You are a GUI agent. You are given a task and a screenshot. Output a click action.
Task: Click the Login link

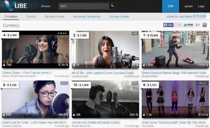201,6
